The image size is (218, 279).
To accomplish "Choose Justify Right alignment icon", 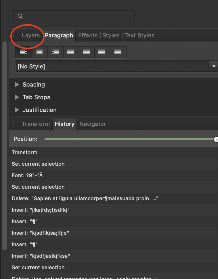I will pyautogui.click(x=102, y=52).
